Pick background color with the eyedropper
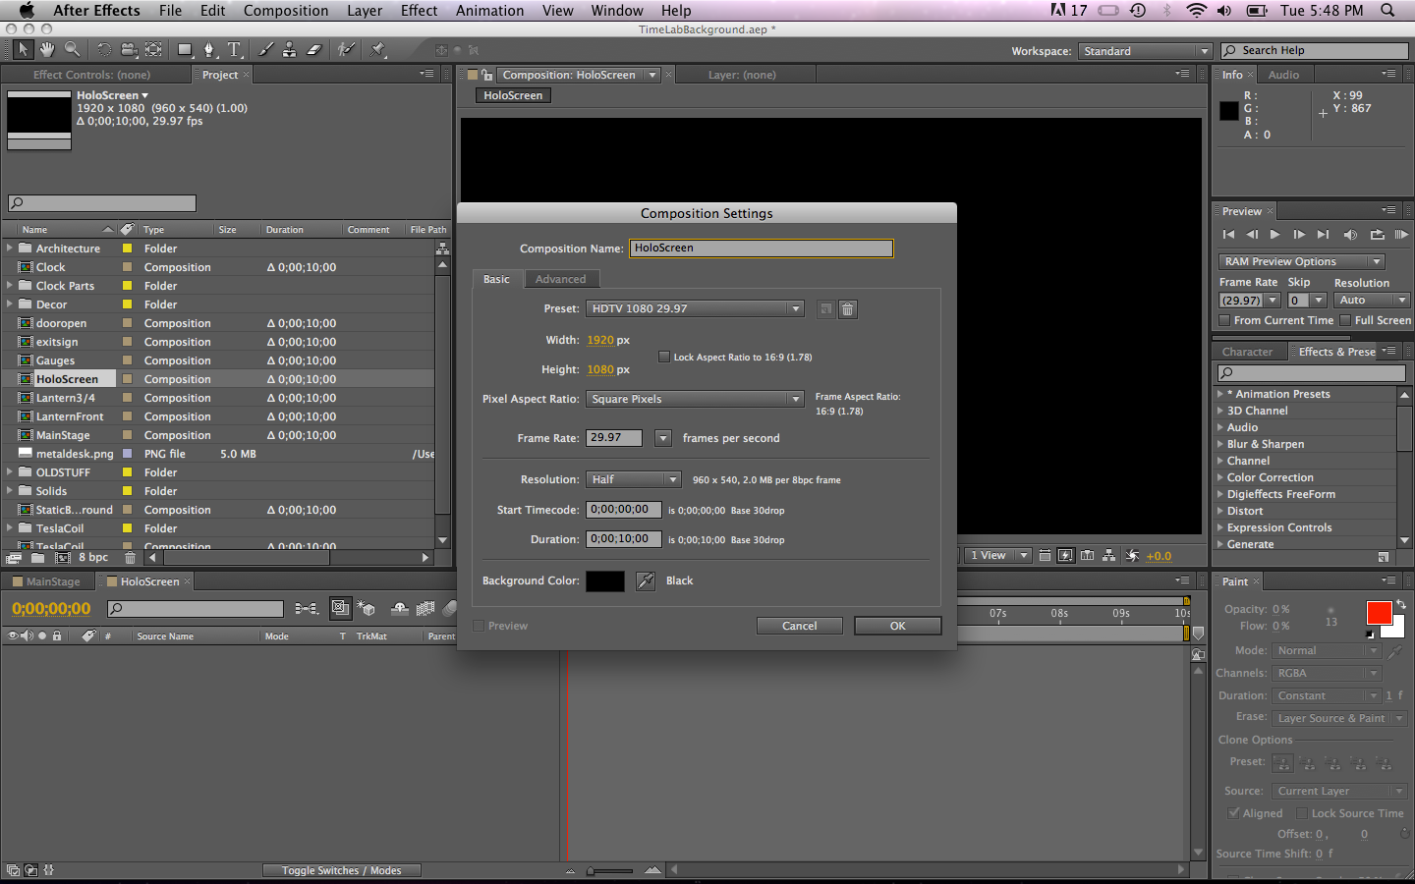Screen dimensions: 1415x884 pyautogui.click(x=646, y=581)
